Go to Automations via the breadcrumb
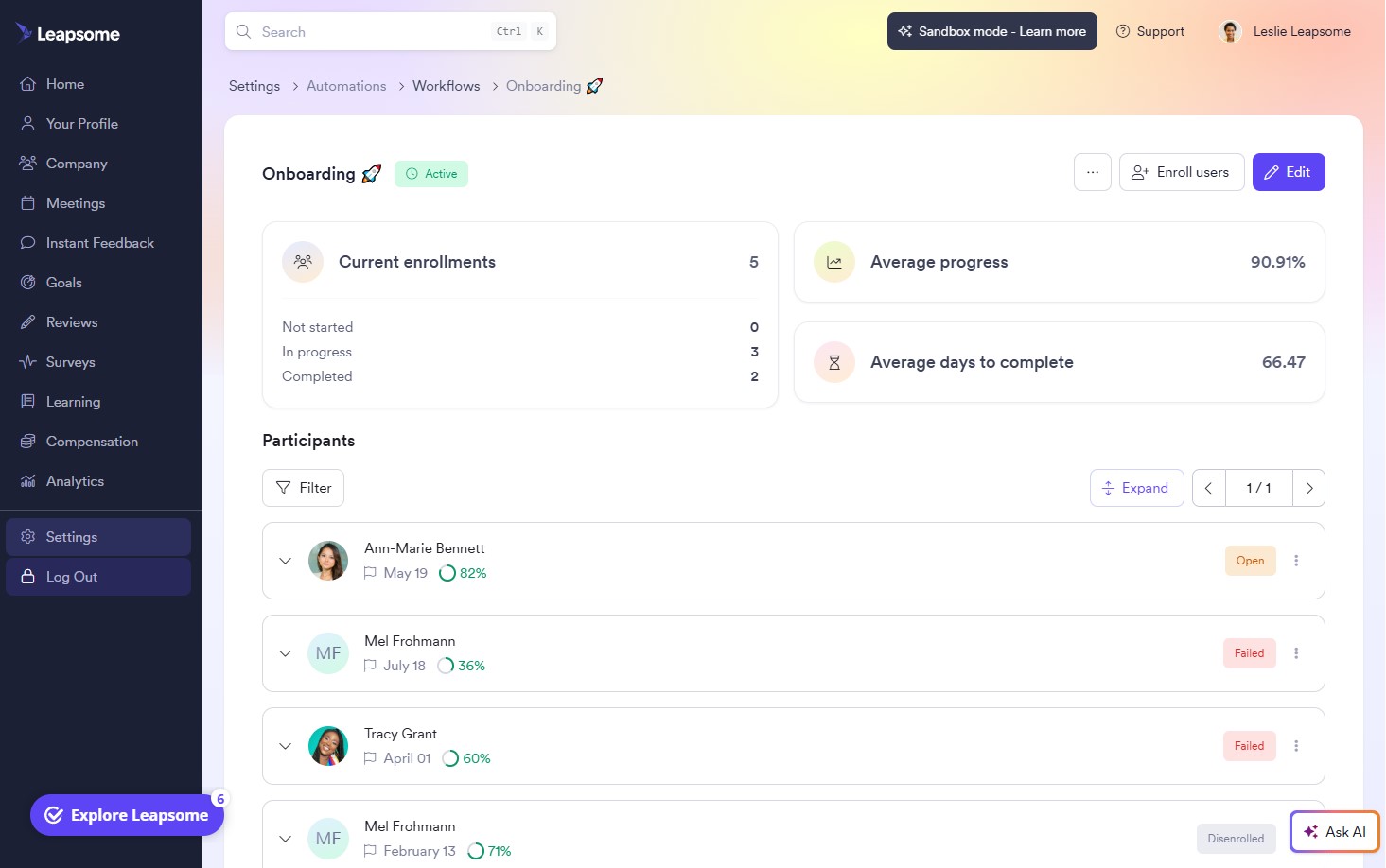 pyautogui.click(x=345, y=85)
